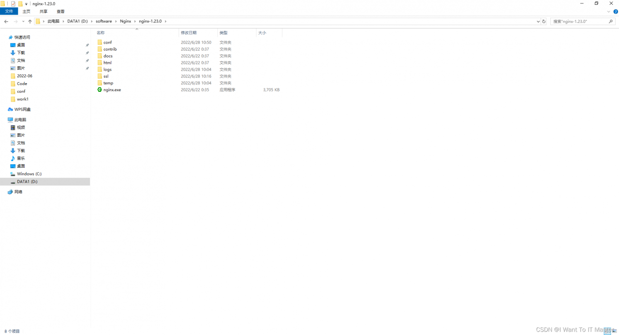Open the 主页 ribbon tab
This screenshot has width=619, height=335.
[x=27, y=11]
